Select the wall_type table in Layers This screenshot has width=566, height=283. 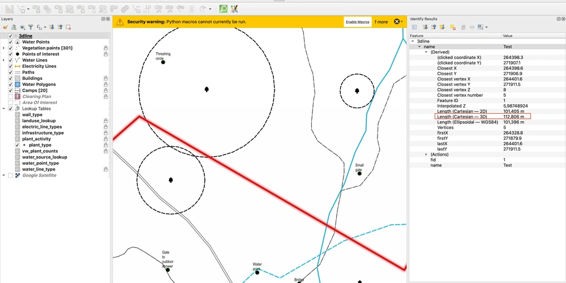pos(32,115)
